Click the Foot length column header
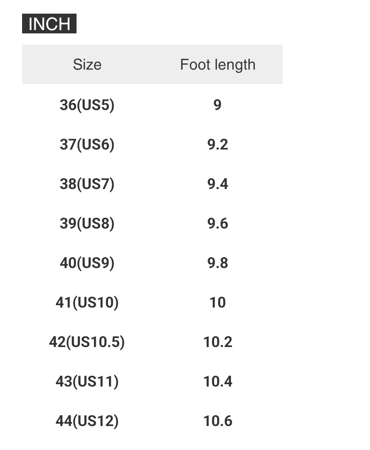Screen dimensions: 370x450 [x=217, y=64]
